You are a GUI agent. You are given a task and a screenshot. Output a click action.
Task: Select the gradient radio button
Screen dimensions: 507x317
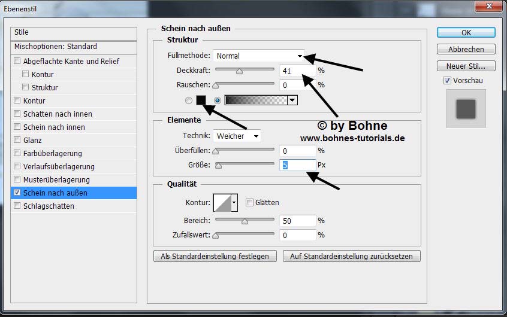217,100
